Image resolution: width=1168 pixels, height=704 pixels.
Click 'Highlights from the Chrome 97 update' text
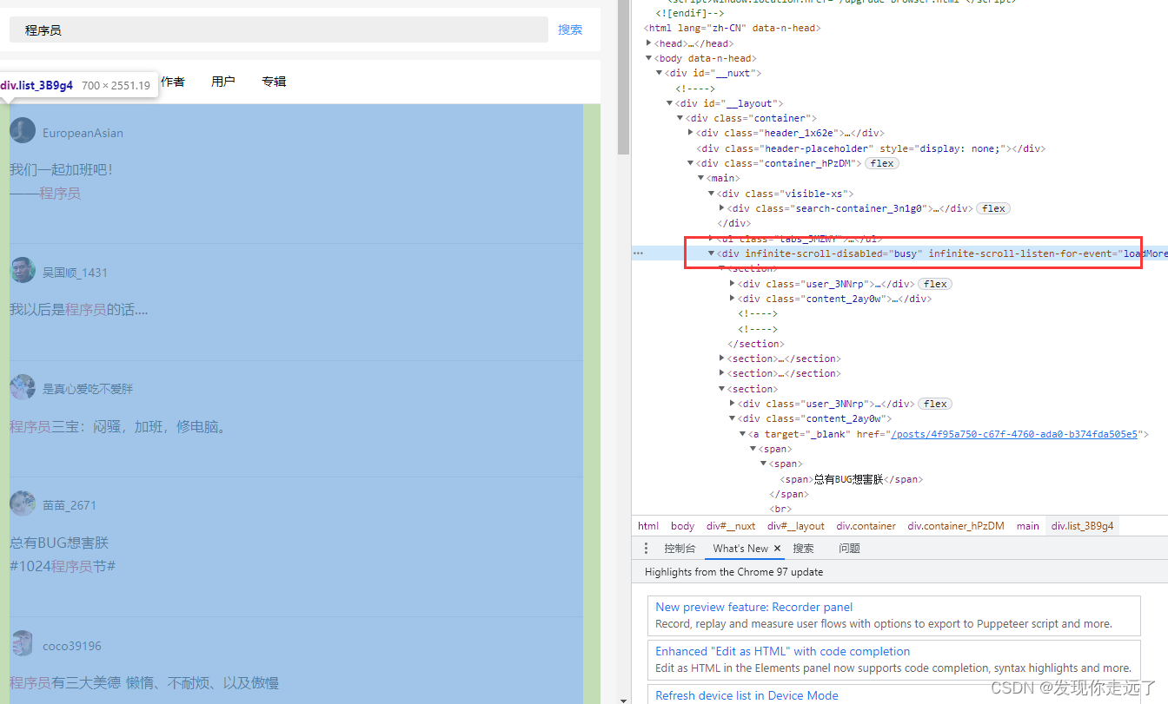[x=733, y=572]
